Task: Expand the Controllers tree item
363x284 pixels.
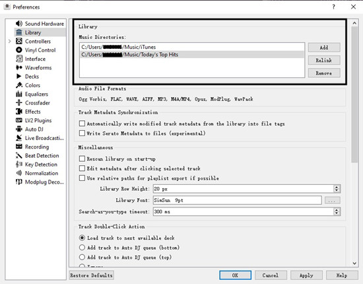Action: tap(9, 41)
